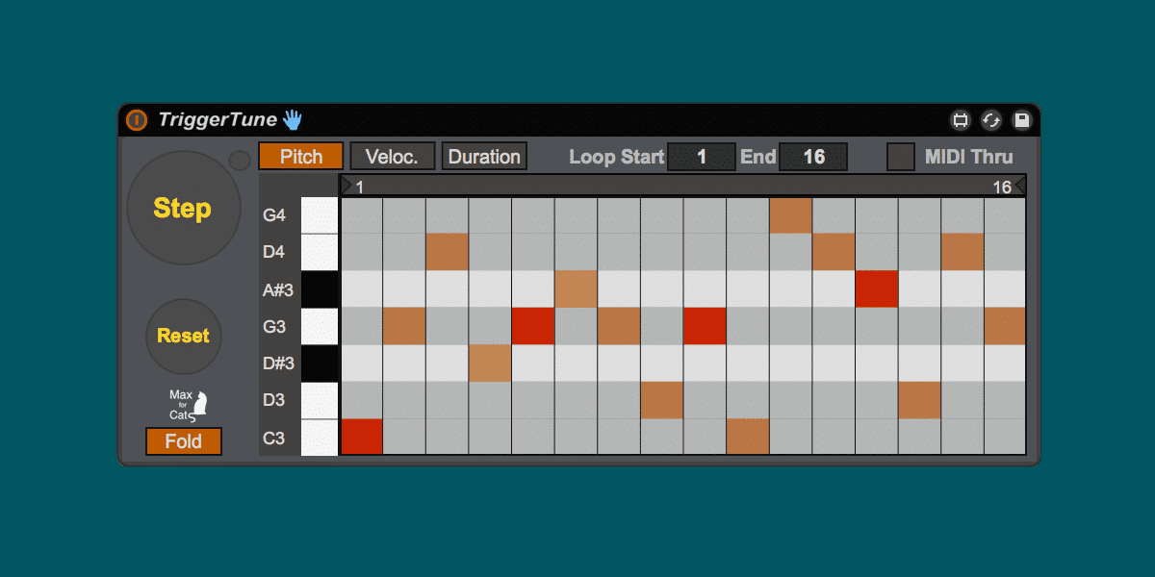Save the device preset with disk icon

click(1022, 120)
